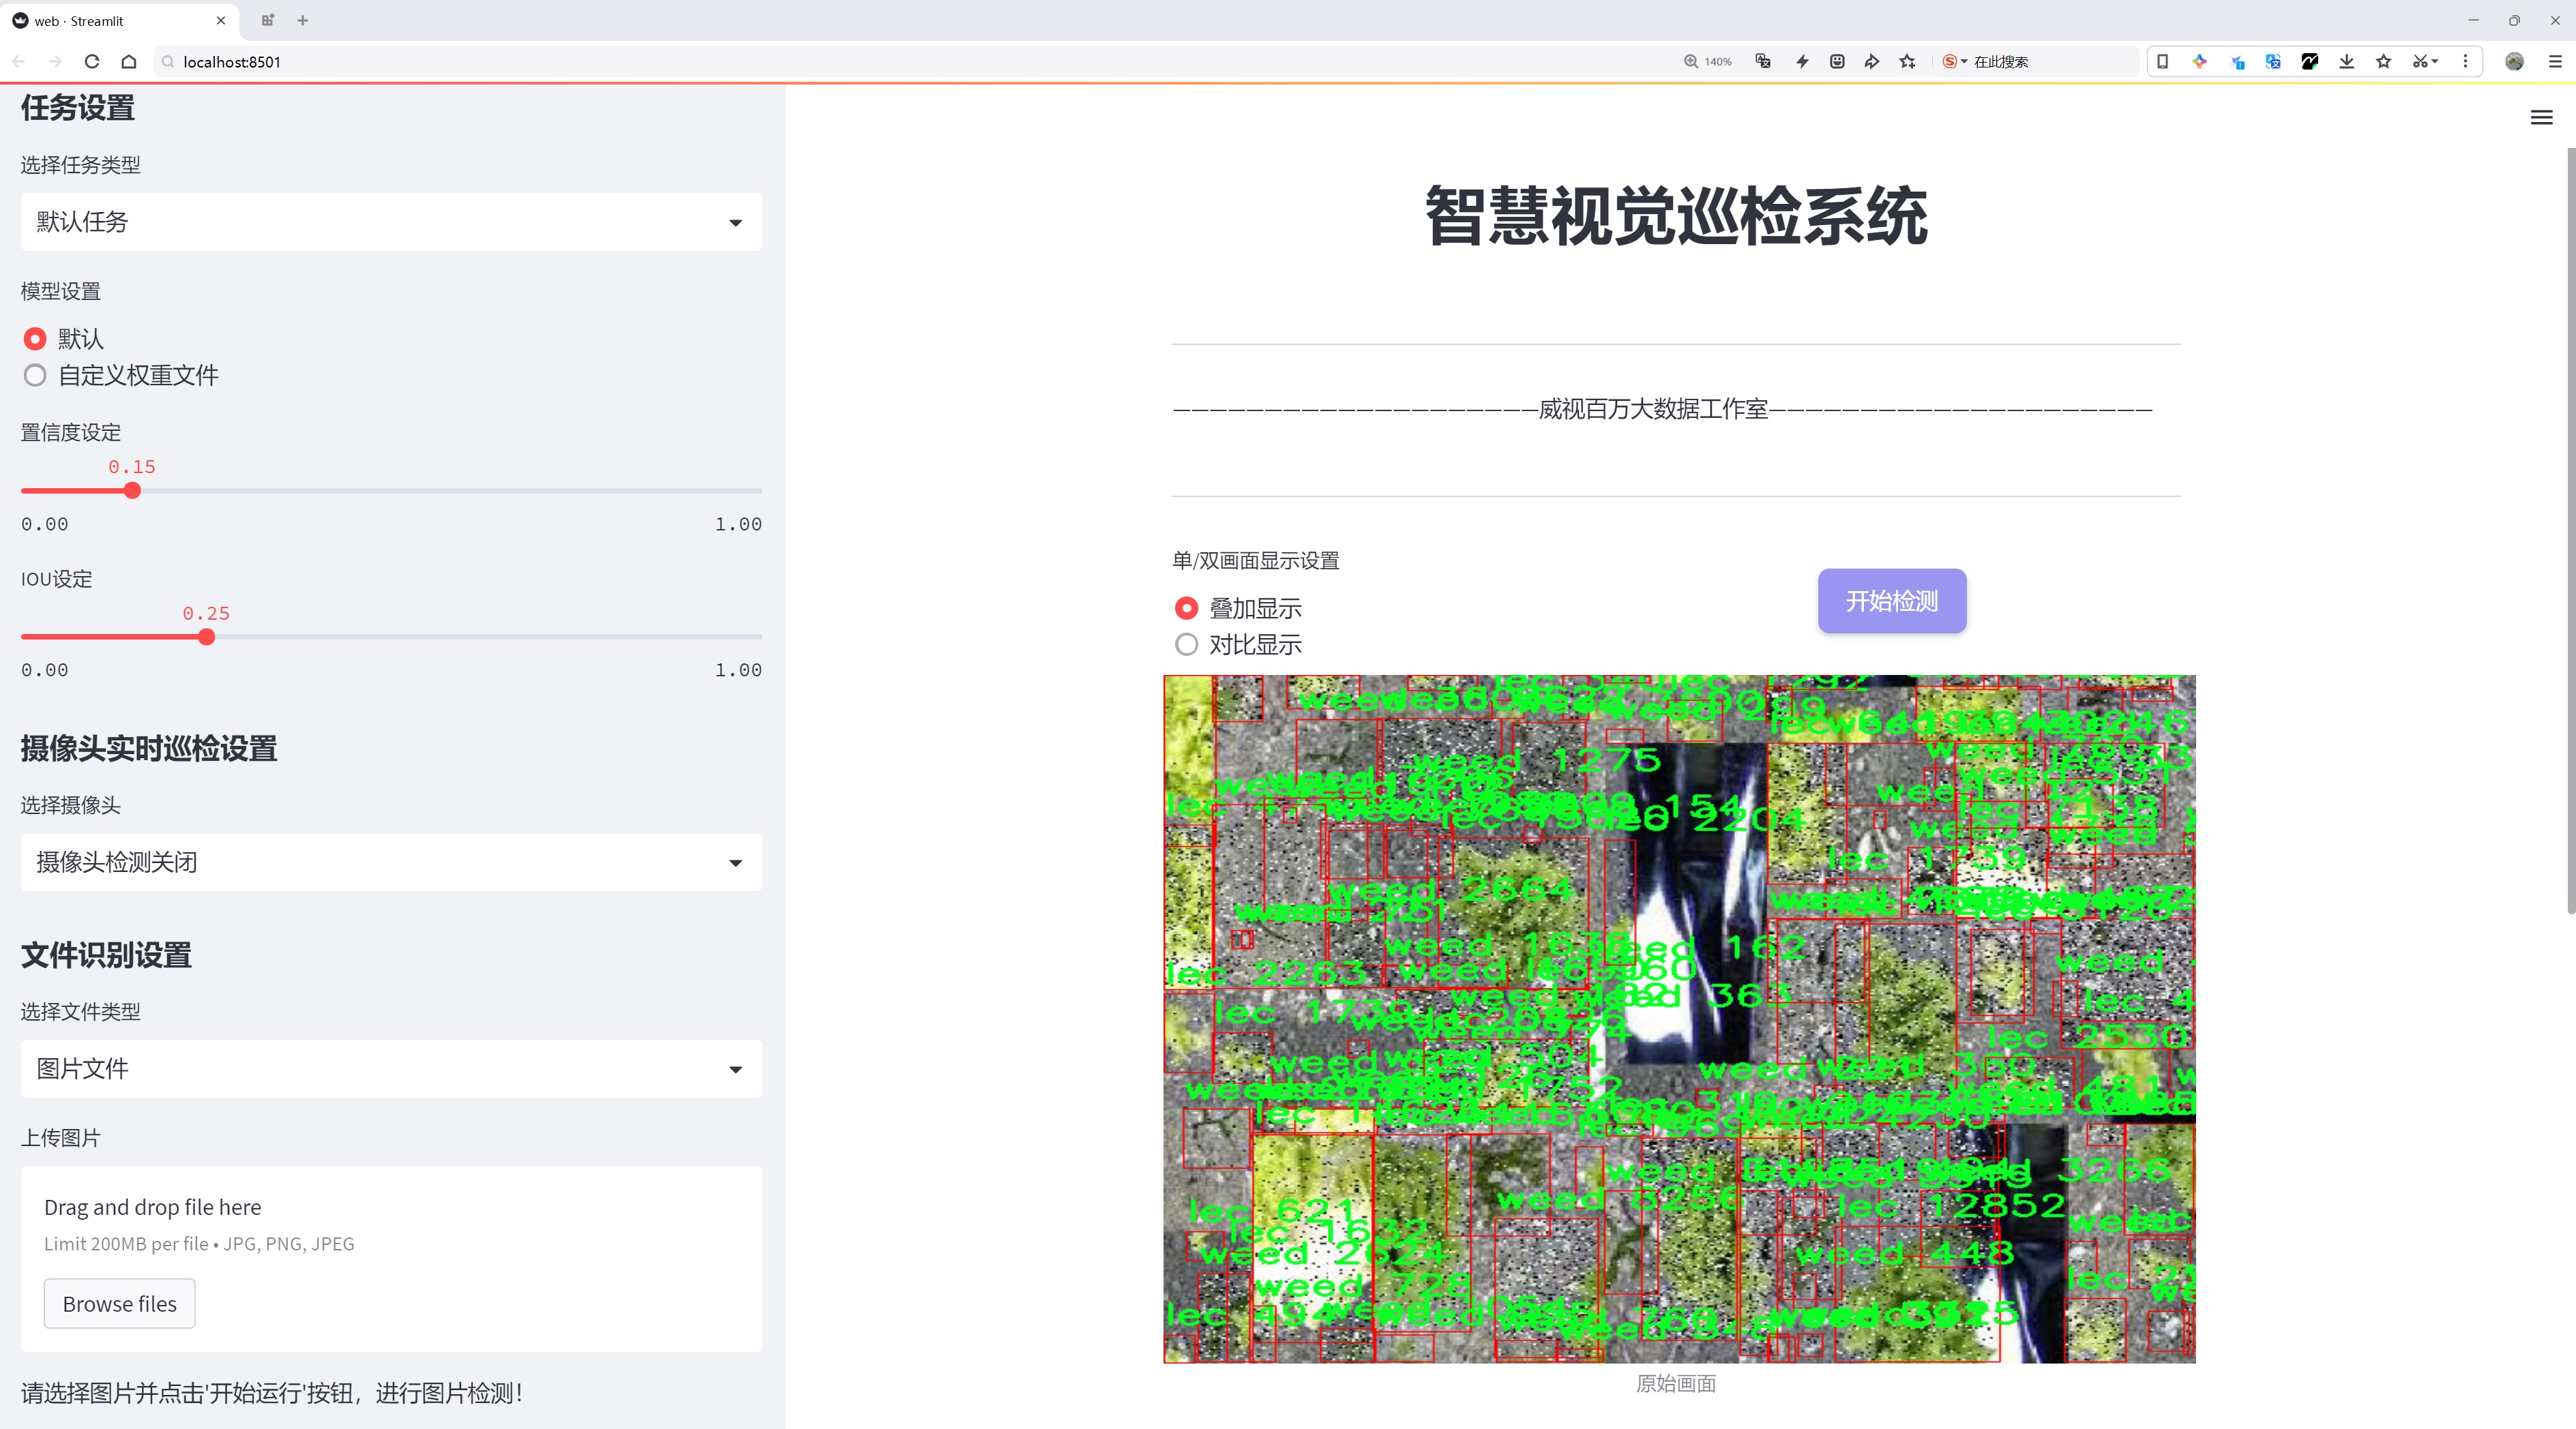Click the 文件识别设置 heading

(x=106, y=955)
